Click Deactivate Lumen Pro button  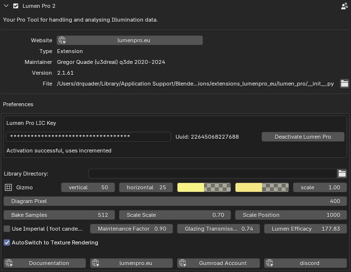(x=303, y=137)
